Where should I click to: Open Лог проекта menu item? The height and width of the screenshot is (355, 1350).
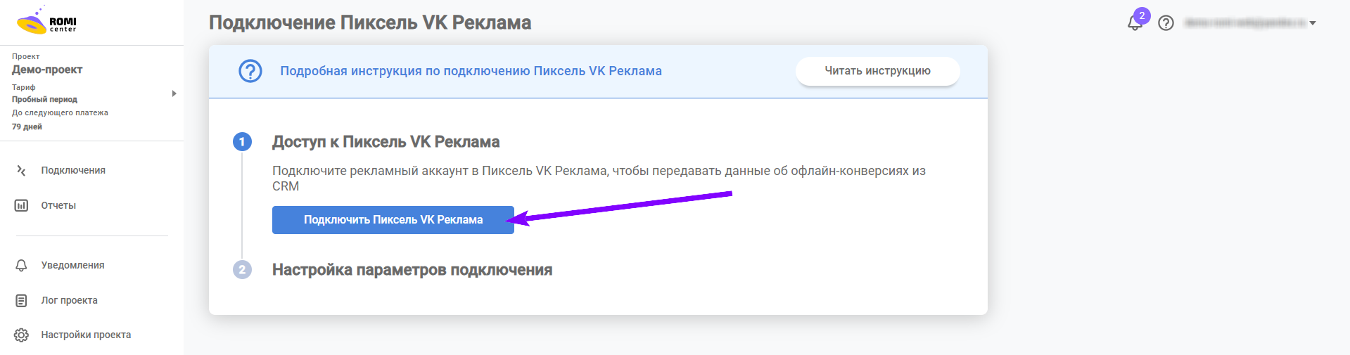click(x=69, y=300)
